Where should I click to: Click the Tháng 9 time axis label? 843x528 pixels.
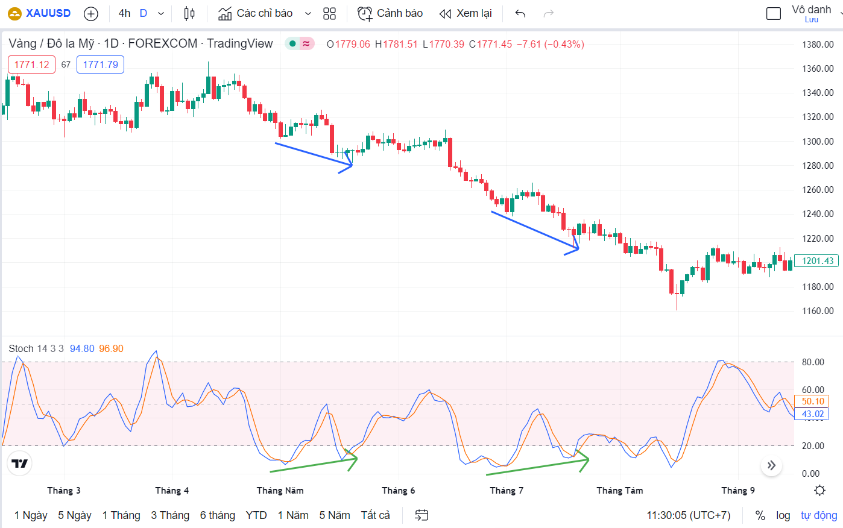pyautogui.click(x=738, y=490)
